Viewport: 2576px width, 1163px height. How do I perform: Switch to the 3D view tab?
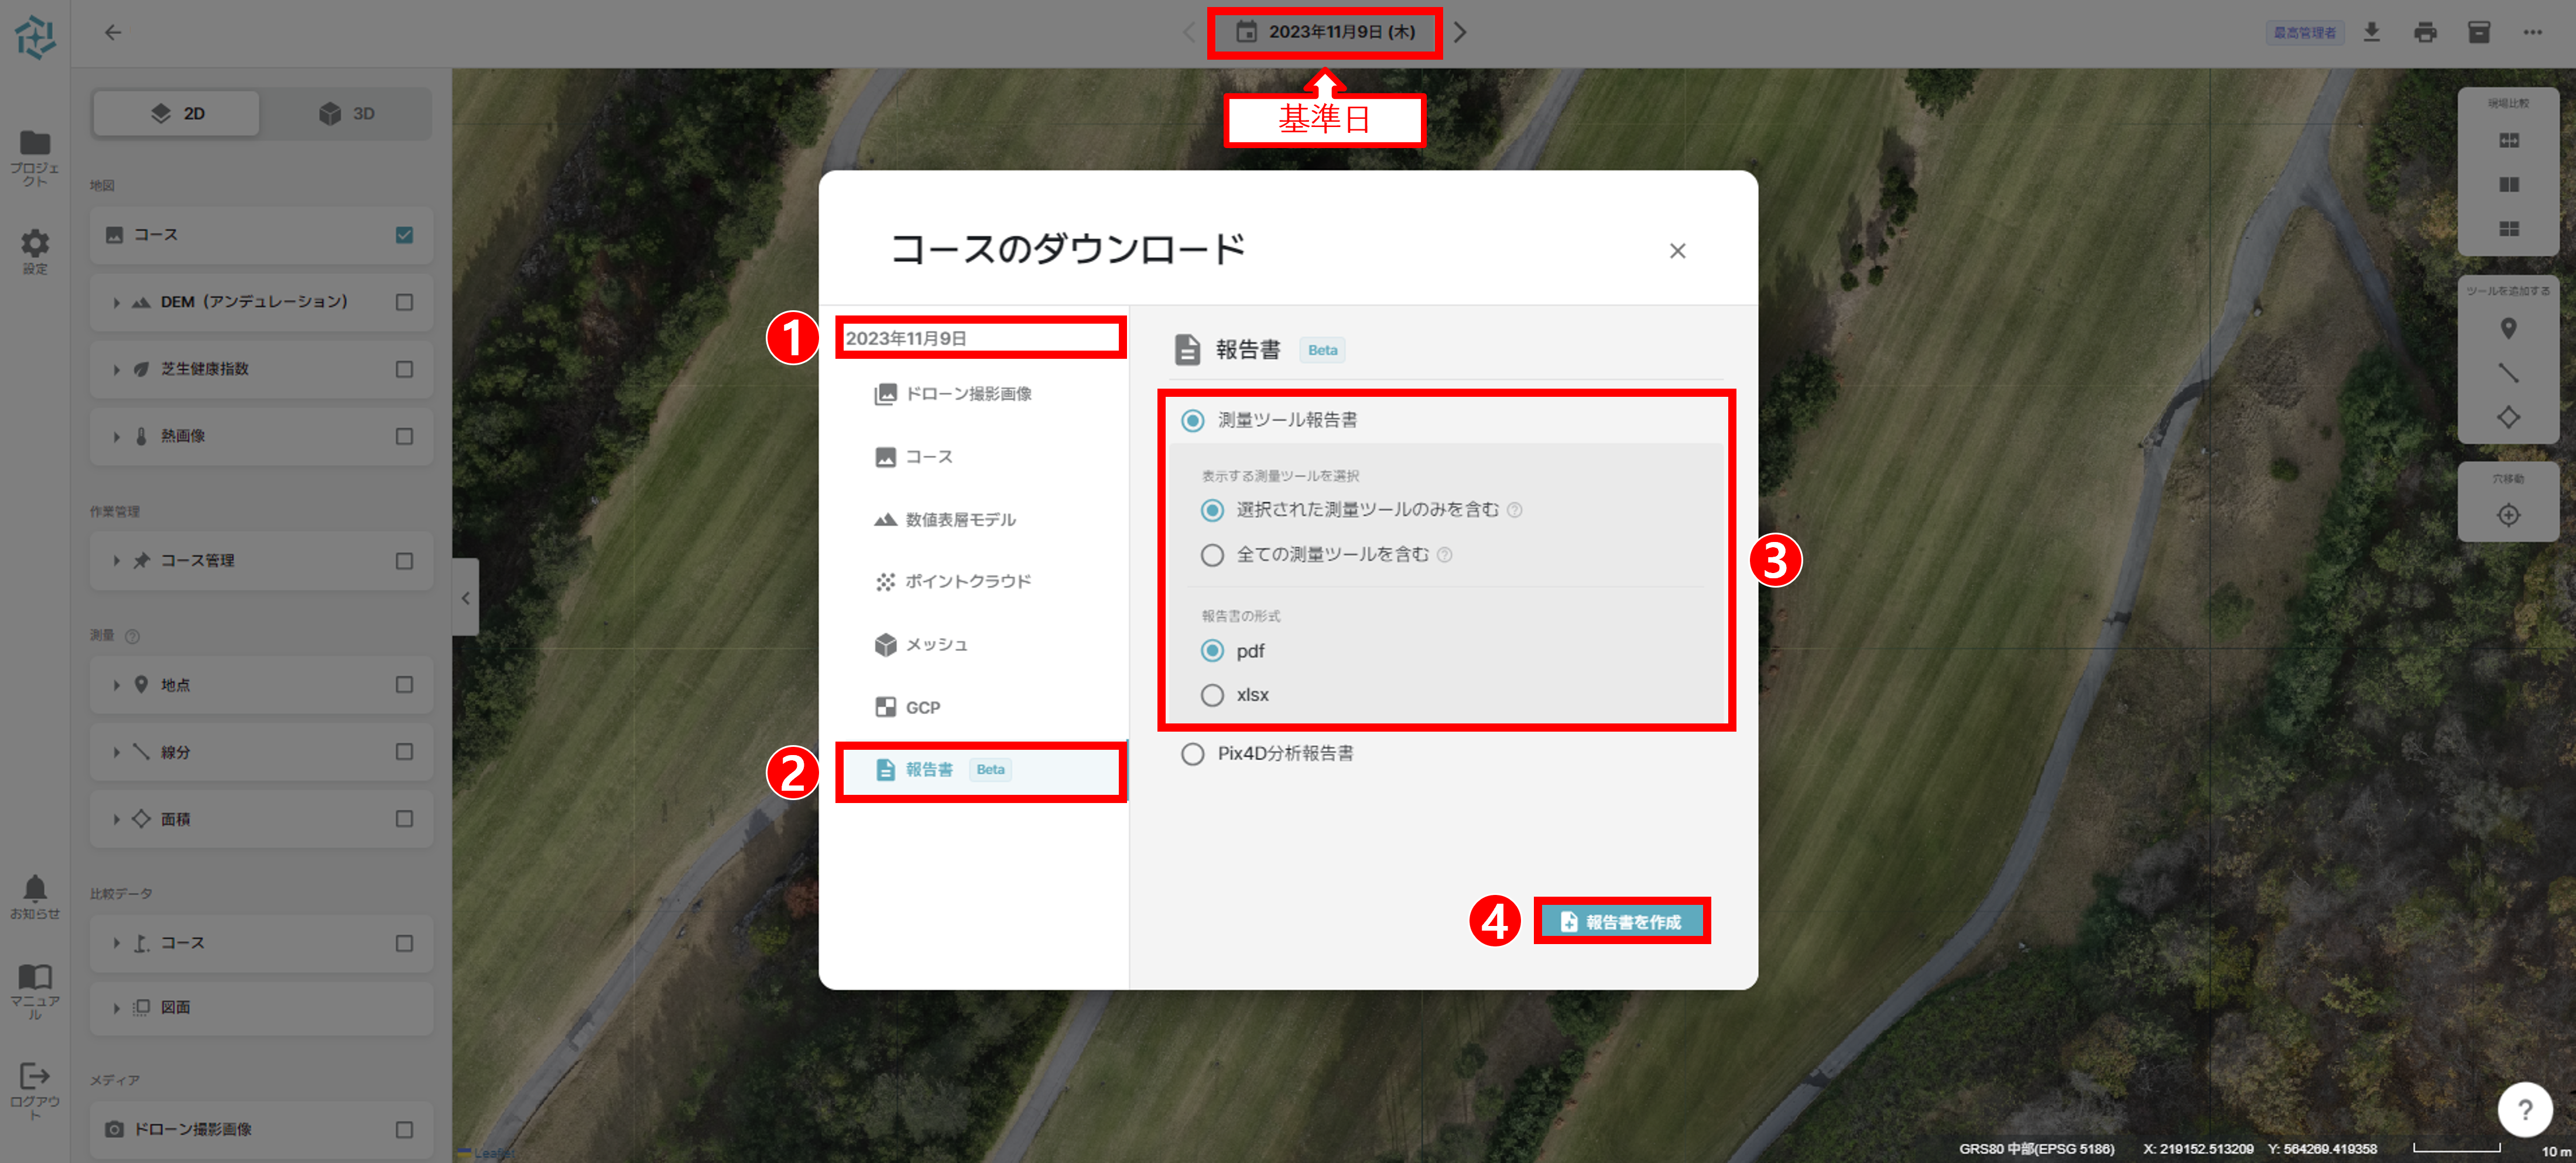[347, 114]
